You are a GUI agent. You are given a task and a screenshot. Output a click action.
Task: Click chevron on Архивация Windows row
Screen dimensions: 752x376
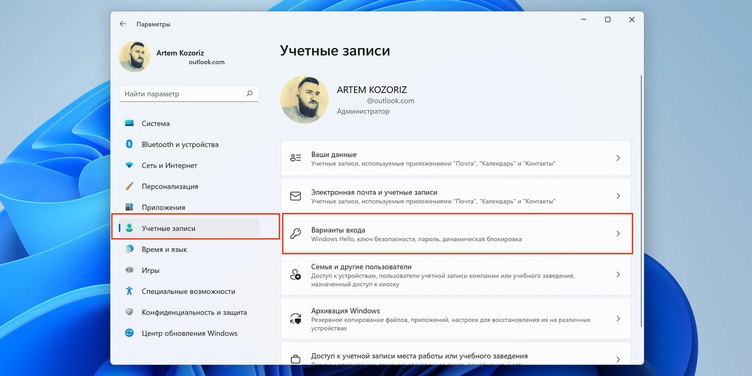pyautogui.click(x=618, y=318)
